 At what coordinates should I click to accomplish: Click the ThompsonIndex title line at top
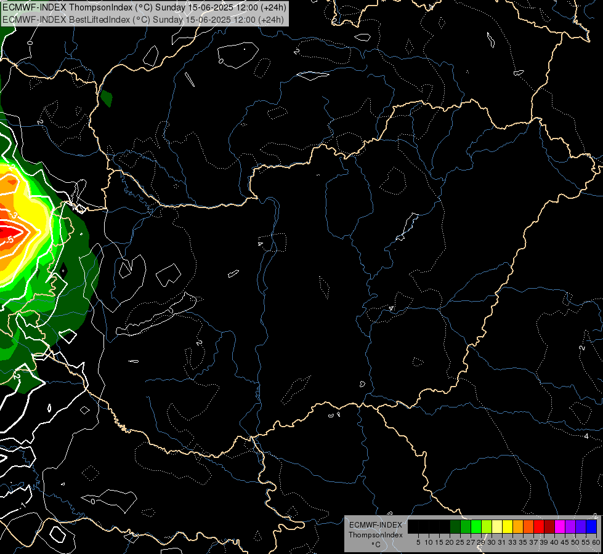(144, 7)
